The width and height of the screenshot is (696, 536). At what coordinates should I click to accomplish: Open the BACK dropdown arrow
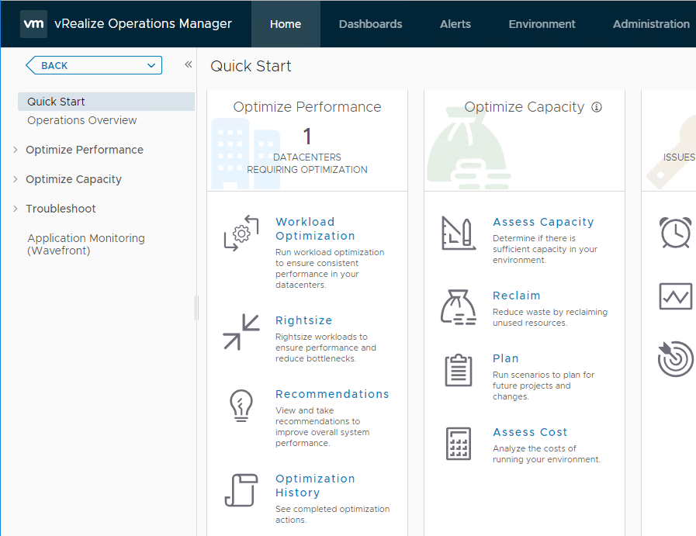pos(151,65)
